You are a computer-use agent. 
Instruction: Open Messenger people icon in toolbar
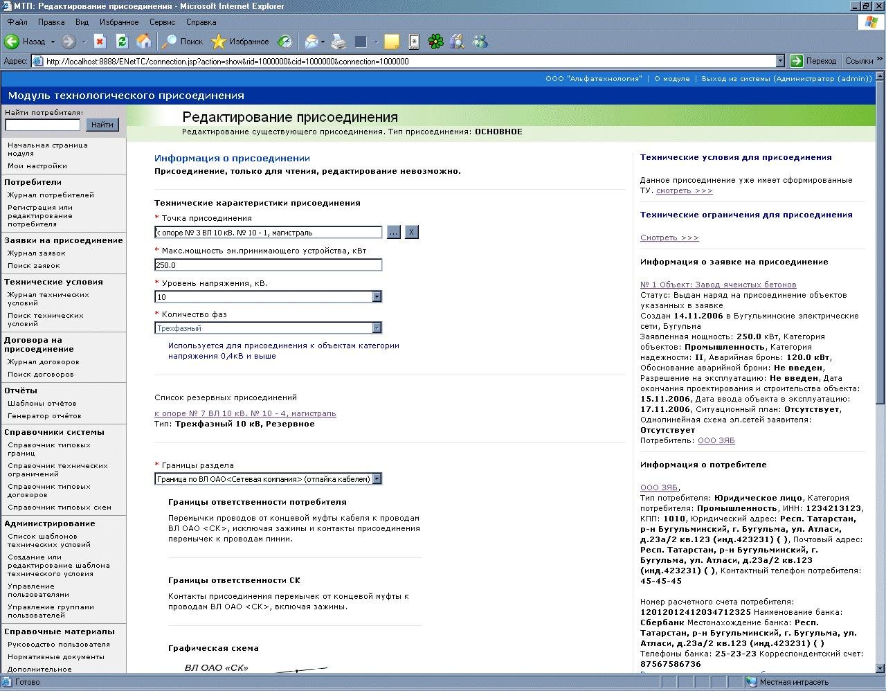pos(480,42)
